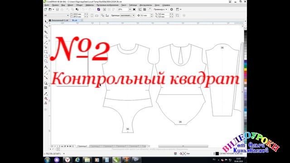
Task: Select the Interactive Fill tool
Action: (46, 98)
